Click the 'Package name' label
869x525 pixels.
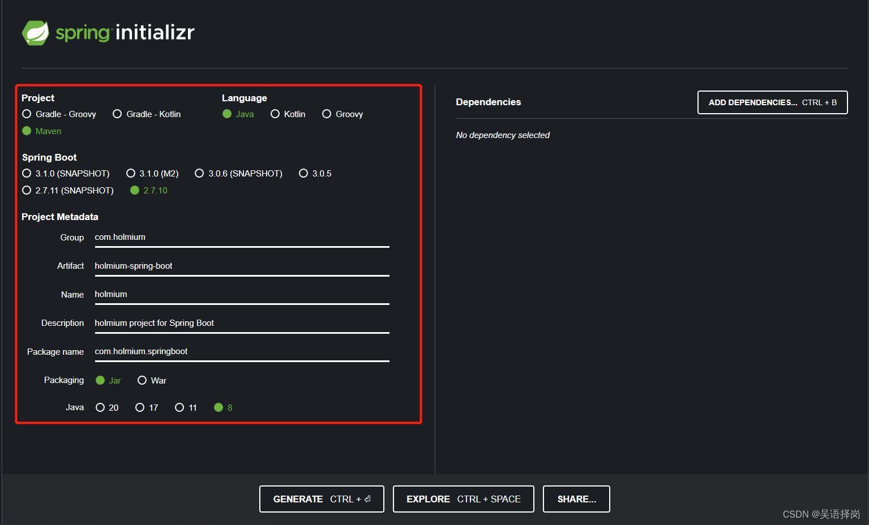click(55, 352)
